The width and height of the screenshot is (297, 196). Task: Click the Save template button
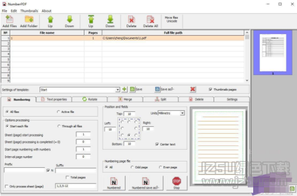coord(136,89)
